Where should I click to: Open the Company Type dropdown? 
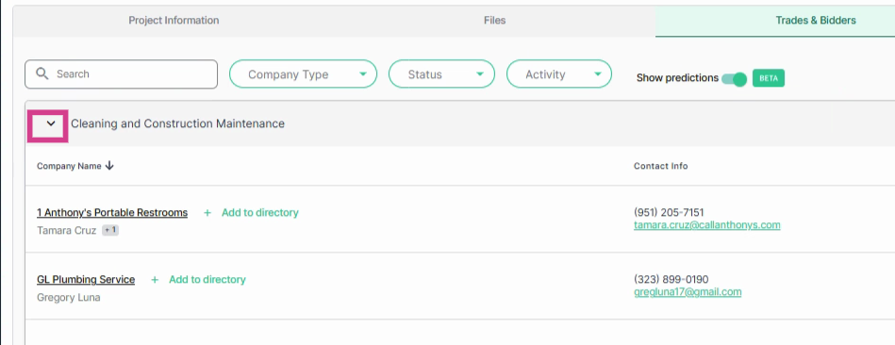(303, 74)
